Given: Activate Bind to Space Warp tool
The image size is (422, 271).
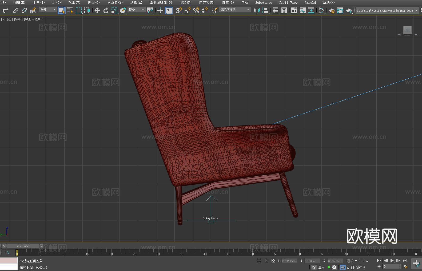Looking at the screenshot, I should (33, 10).
